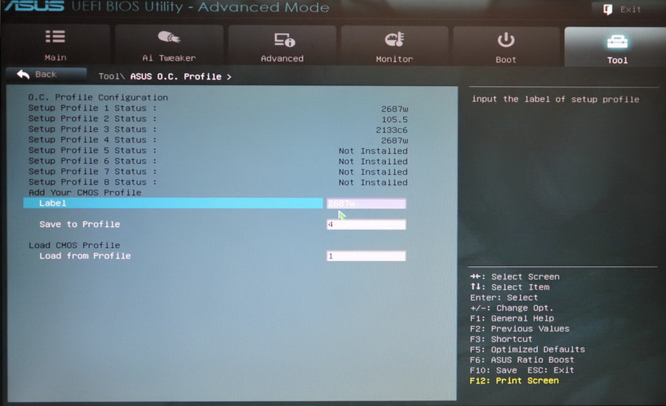Open the Advanced tab
Viewport: 666px width, 406px height.
283,46
